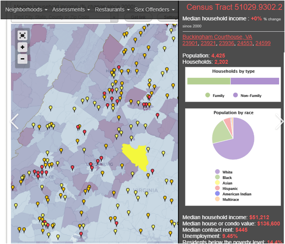Click the fullscreen map icon

pyautogui.click(x=23, y=35)
